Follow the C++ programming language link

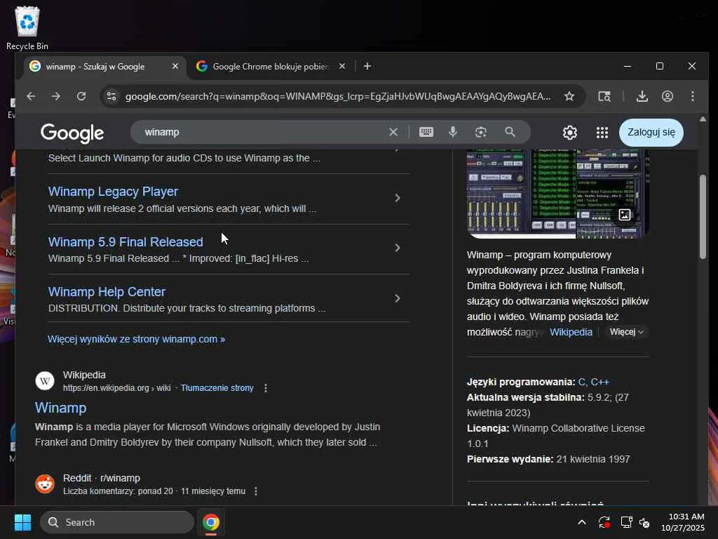600,382
